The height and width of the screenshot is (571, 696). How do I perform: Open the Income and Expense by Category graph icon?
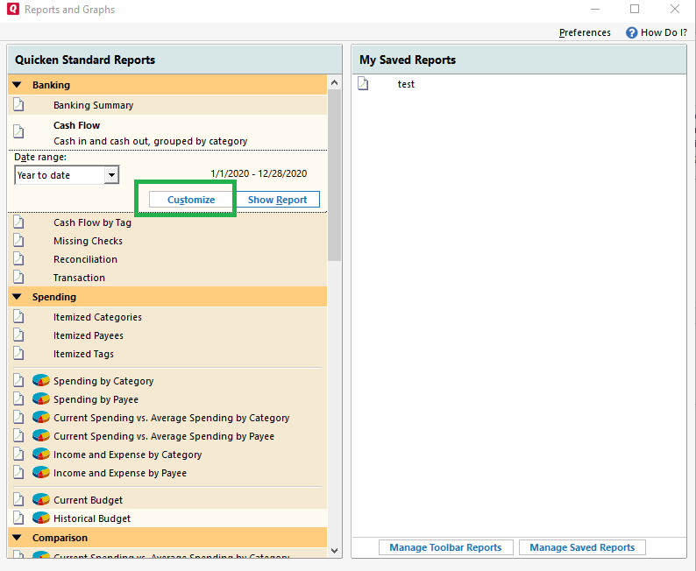41,454
